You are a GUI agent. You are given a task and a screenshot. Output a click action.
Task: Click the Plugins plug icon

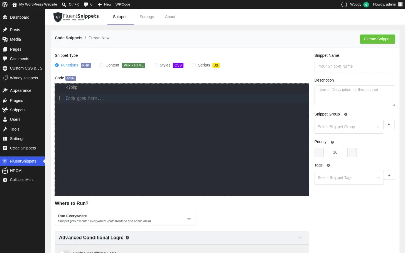click(5, 100)
